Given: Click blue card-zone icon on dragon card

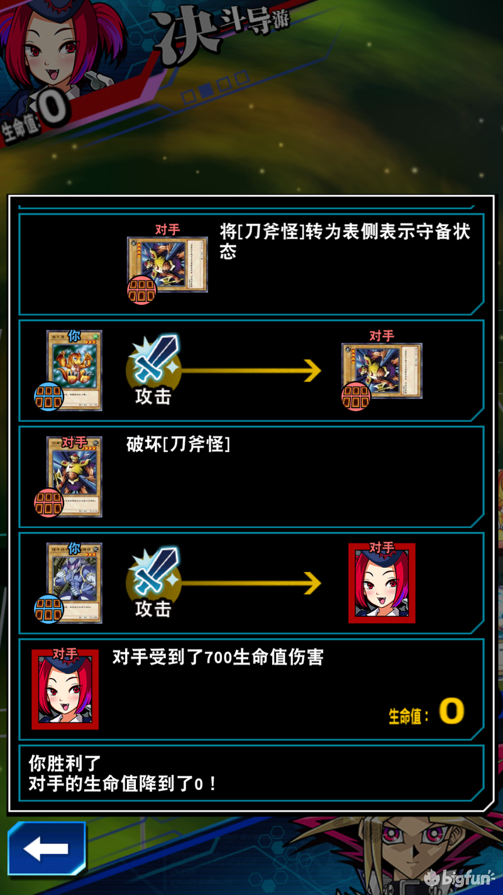Looking at the screenshot, I should (x=48, y=397).
